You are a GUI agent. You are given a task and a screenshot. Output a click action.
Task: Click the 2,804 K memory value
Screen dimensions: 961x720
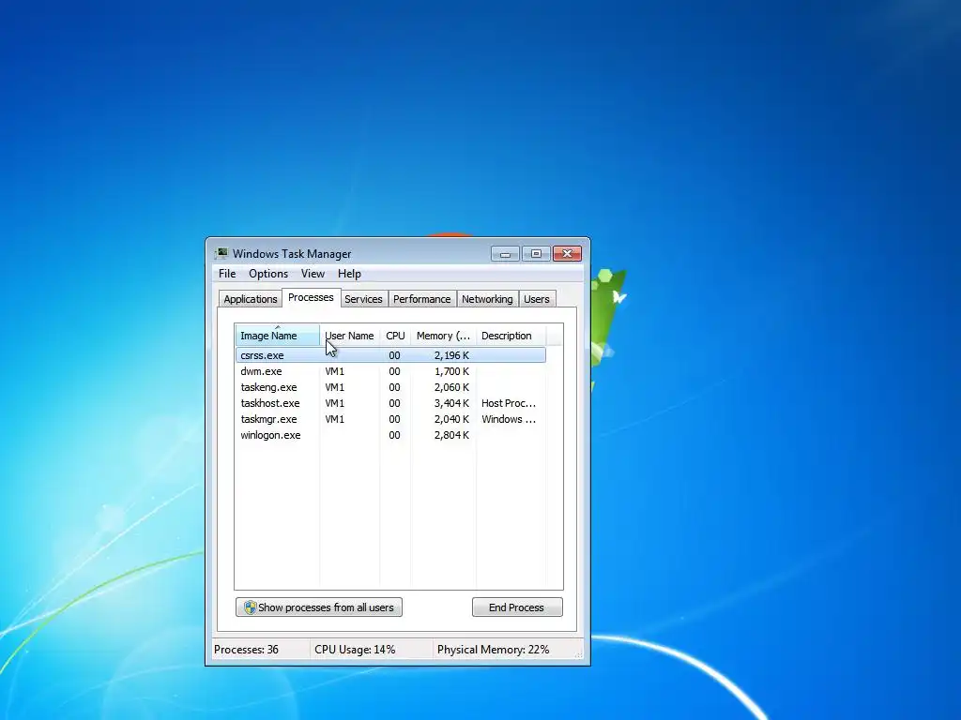tap(451, 435)
